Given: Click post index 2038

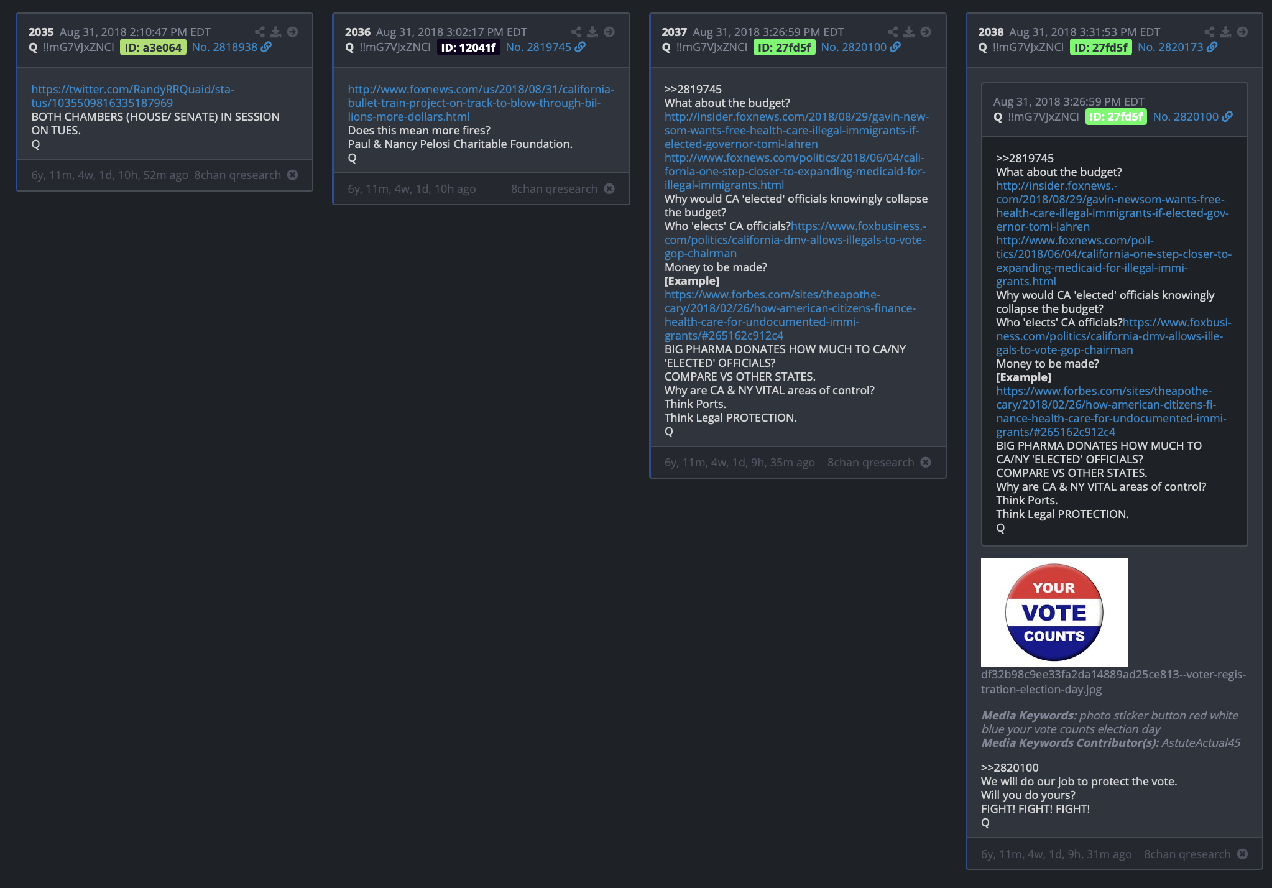Looking at the screenshot, I should (x=990, y=32).
